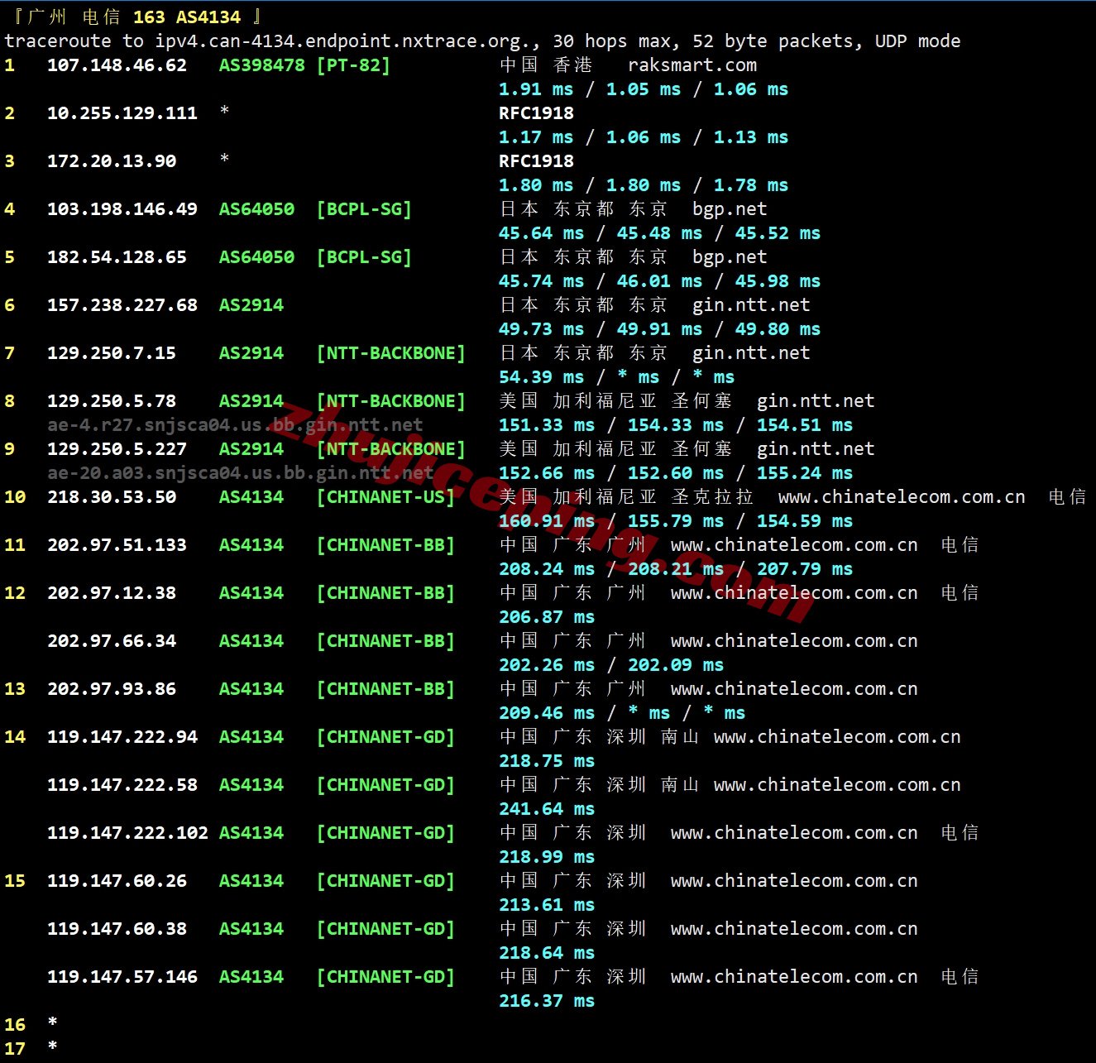Select IP 119.147.60.38
The image size is (1096, 1063).
tap(117, 929)
